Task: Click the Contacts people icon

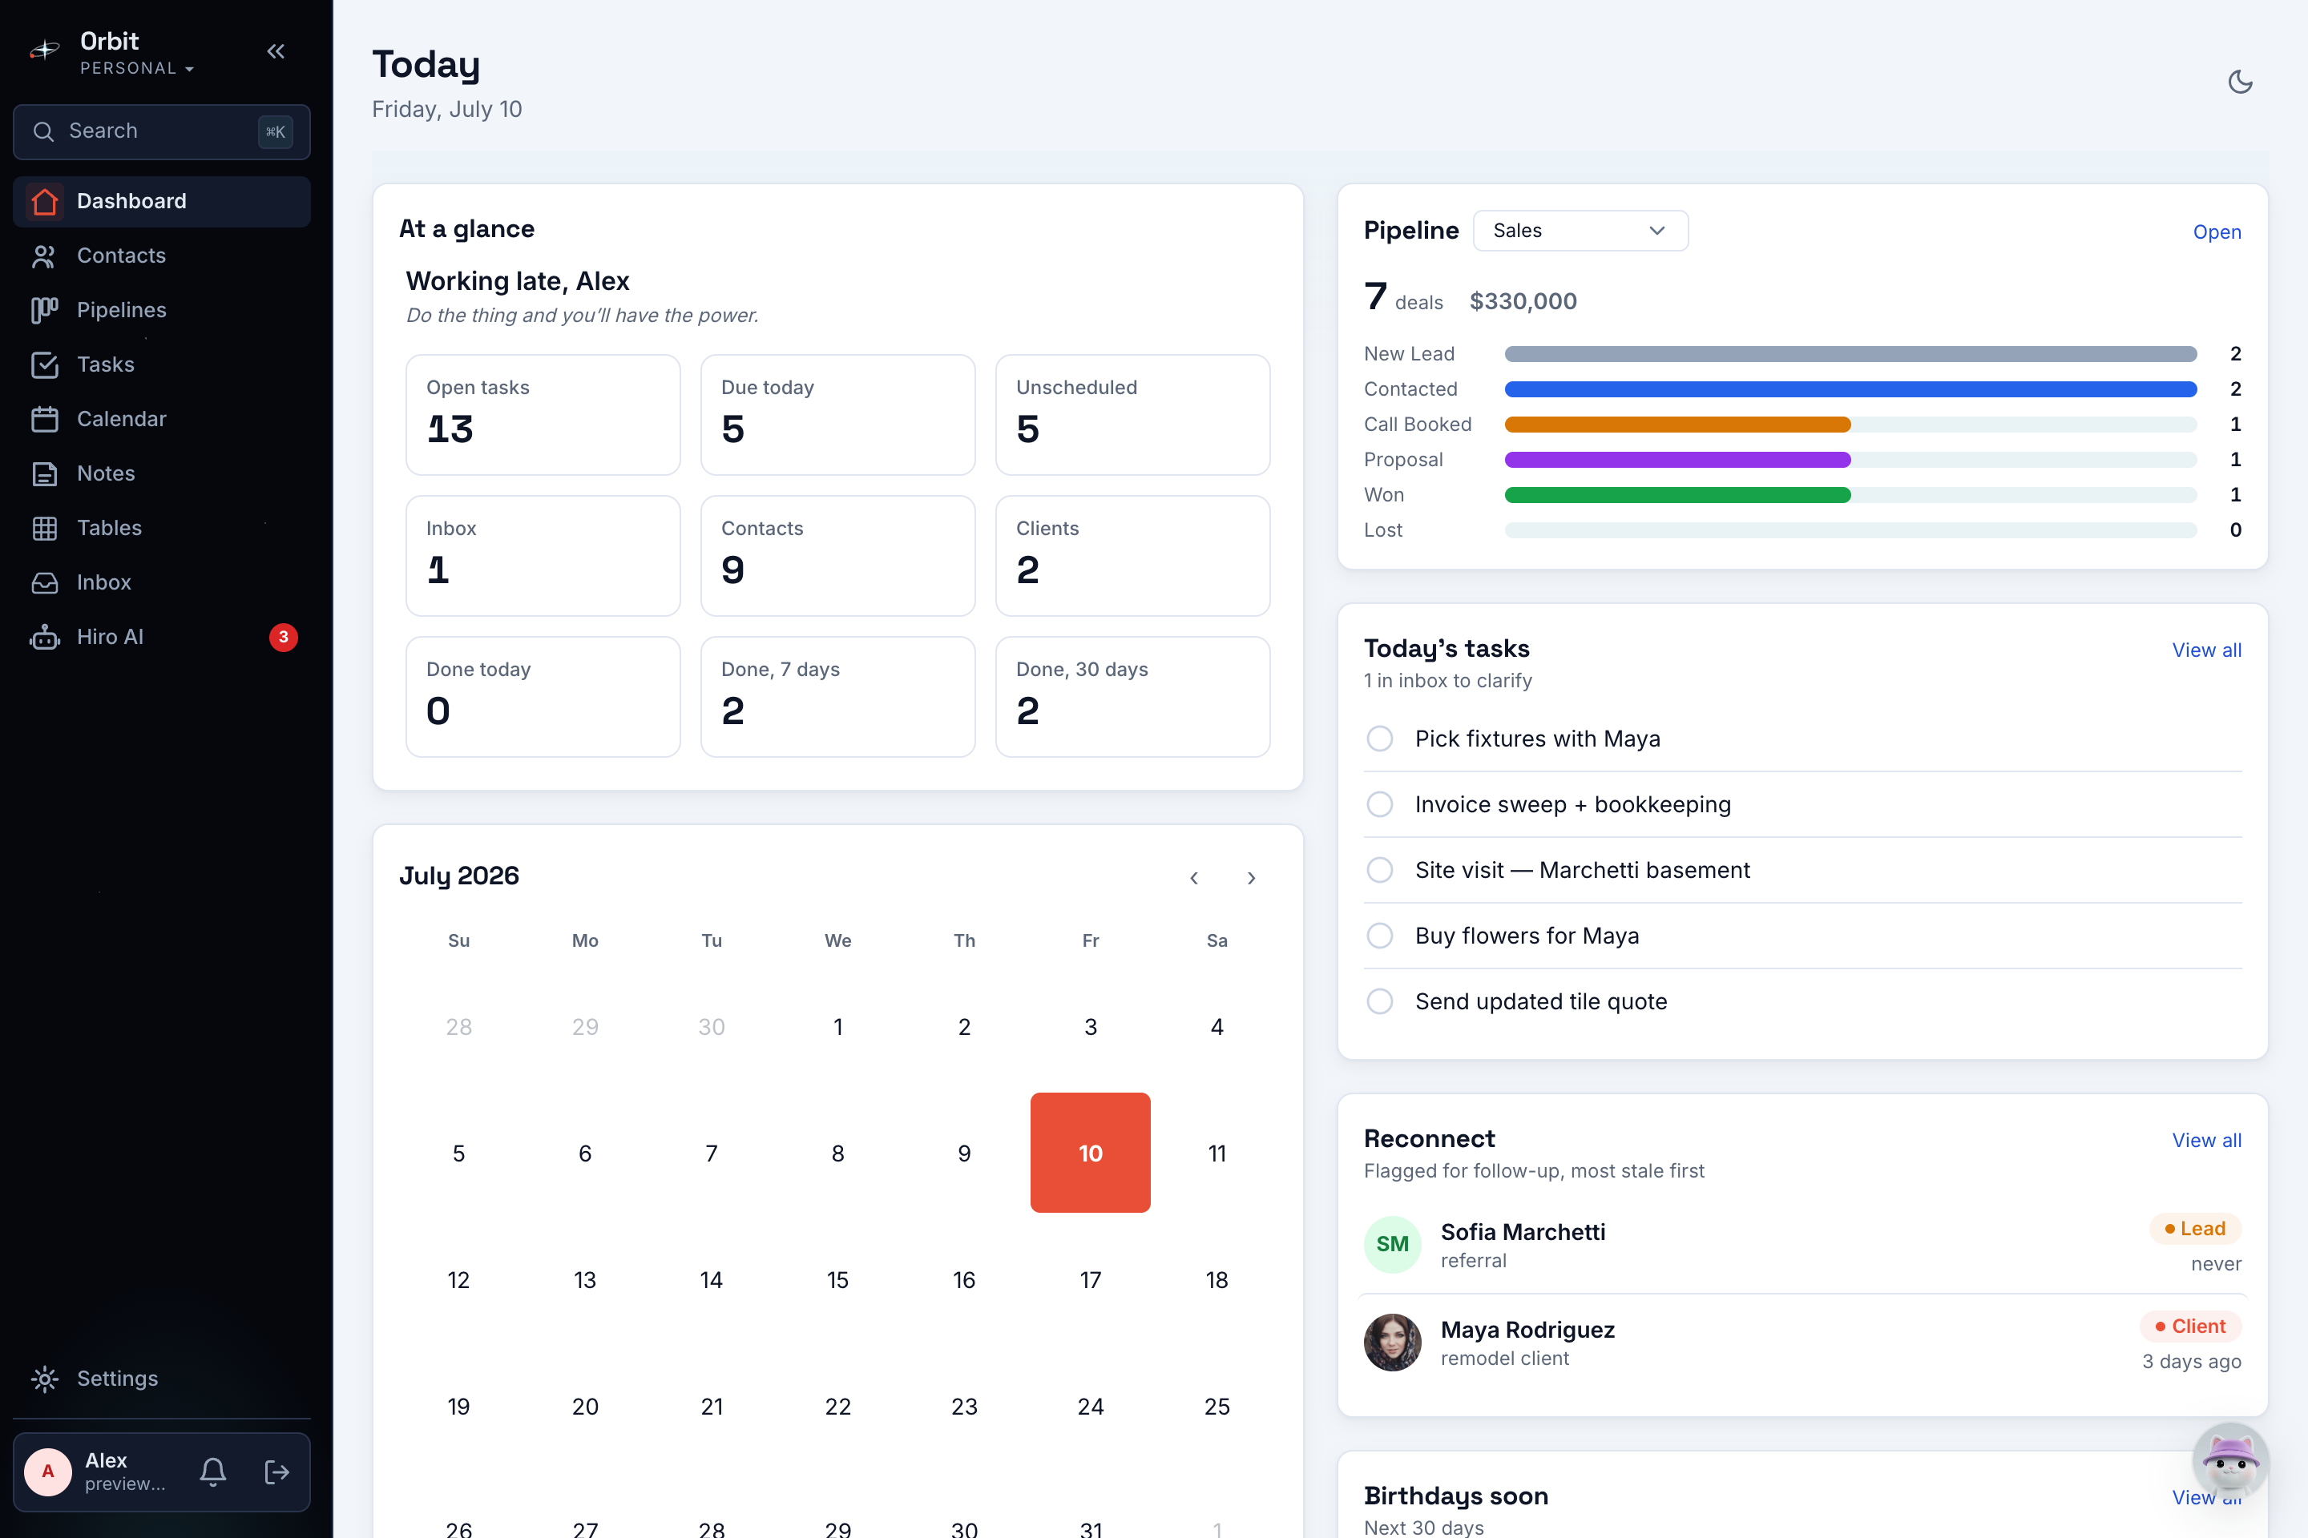Action: pos(44,256)
